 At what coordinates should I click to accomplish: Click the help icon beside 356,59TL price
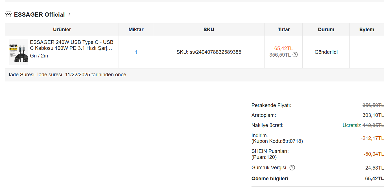pos(295,55)
